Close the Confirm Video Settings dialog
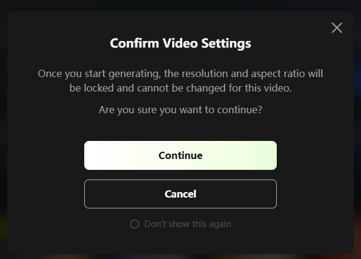 (x=337, y=28)
